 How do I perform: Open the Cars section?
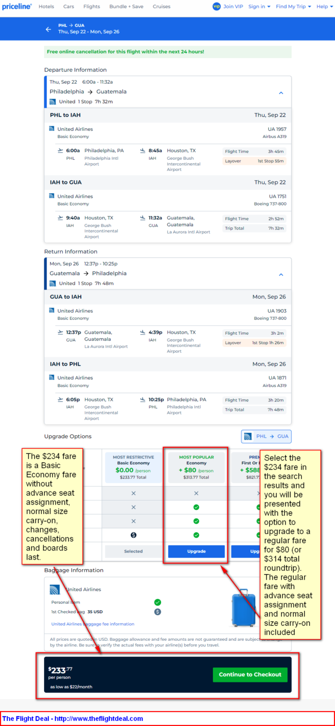coord(68,7)
